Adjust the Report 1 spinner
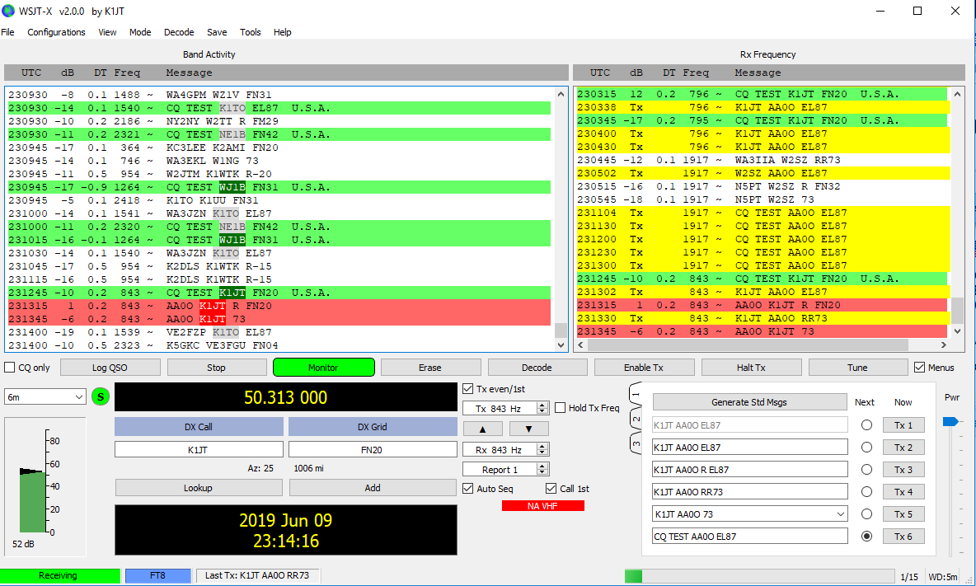The image size is (976, 586). pyautogui.click(x=542, y=470)
